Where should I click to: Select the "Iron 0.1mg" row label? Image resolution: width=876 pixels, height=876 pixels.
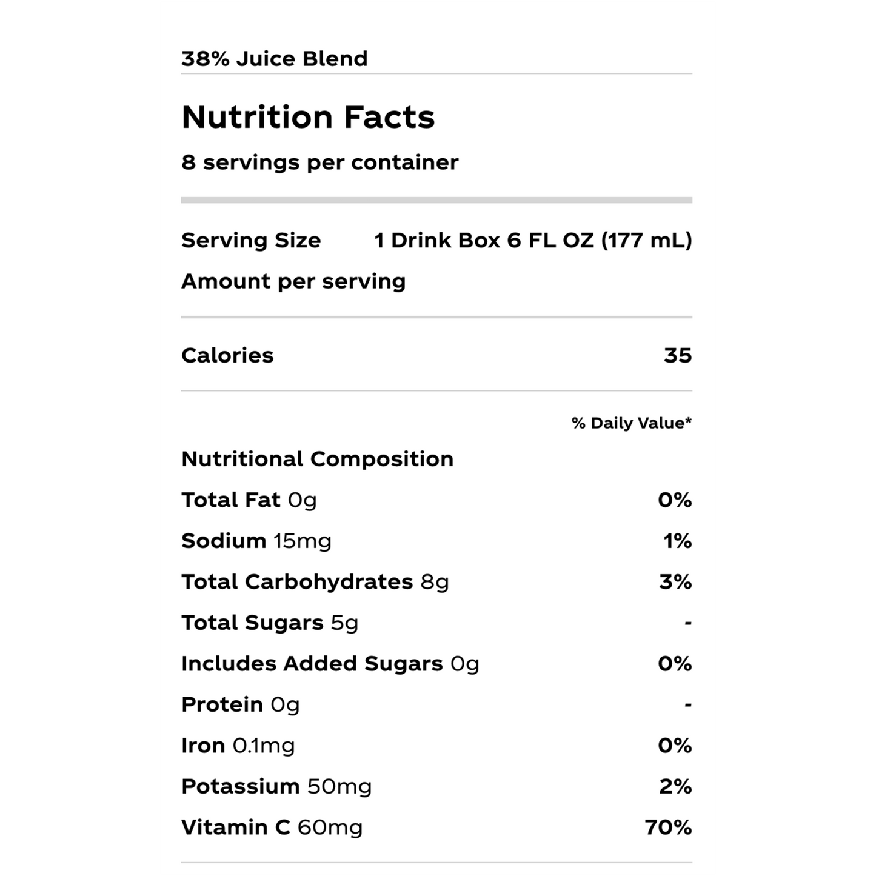[x=238, y=746]
